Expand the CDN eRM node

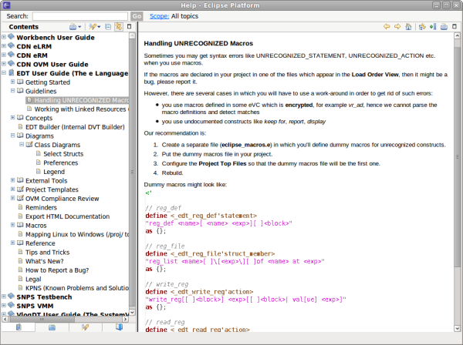4,55
